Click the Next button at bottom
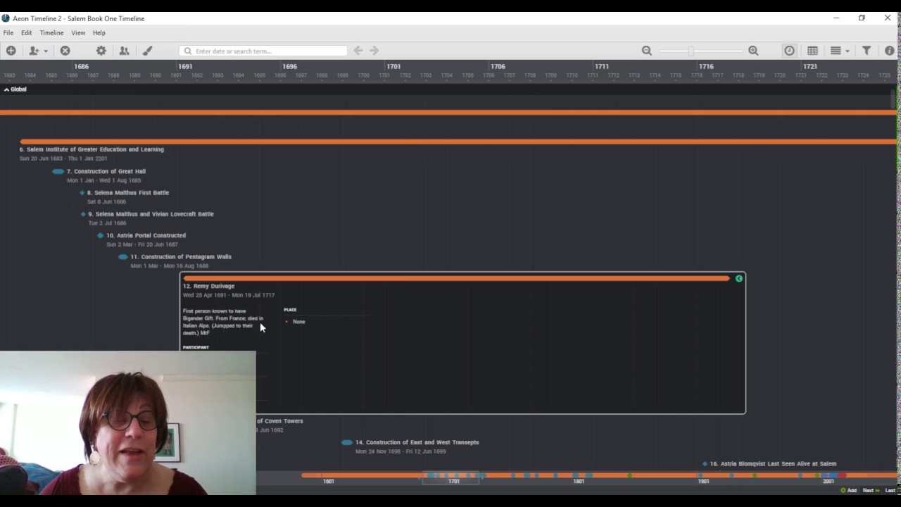This screenshot has width=901, height=507. [x=871, y=490]
